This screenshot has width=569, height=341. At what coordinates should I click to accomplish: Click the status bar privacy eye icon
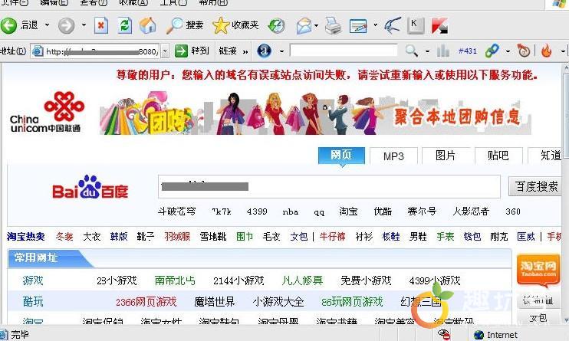point(443,334)
